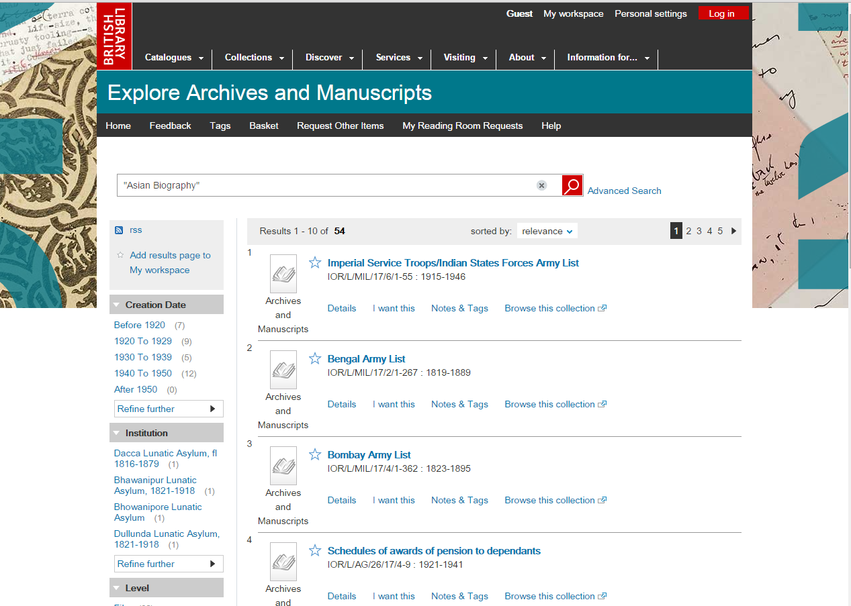Click the British Library logo
Screen dimensions: 851x606
pos(114,36)
